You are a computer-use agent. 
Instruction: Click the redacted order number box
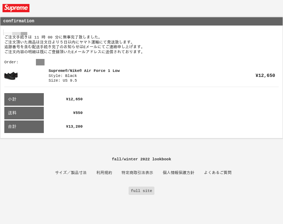pyautogui.click(x=40, y=62)
